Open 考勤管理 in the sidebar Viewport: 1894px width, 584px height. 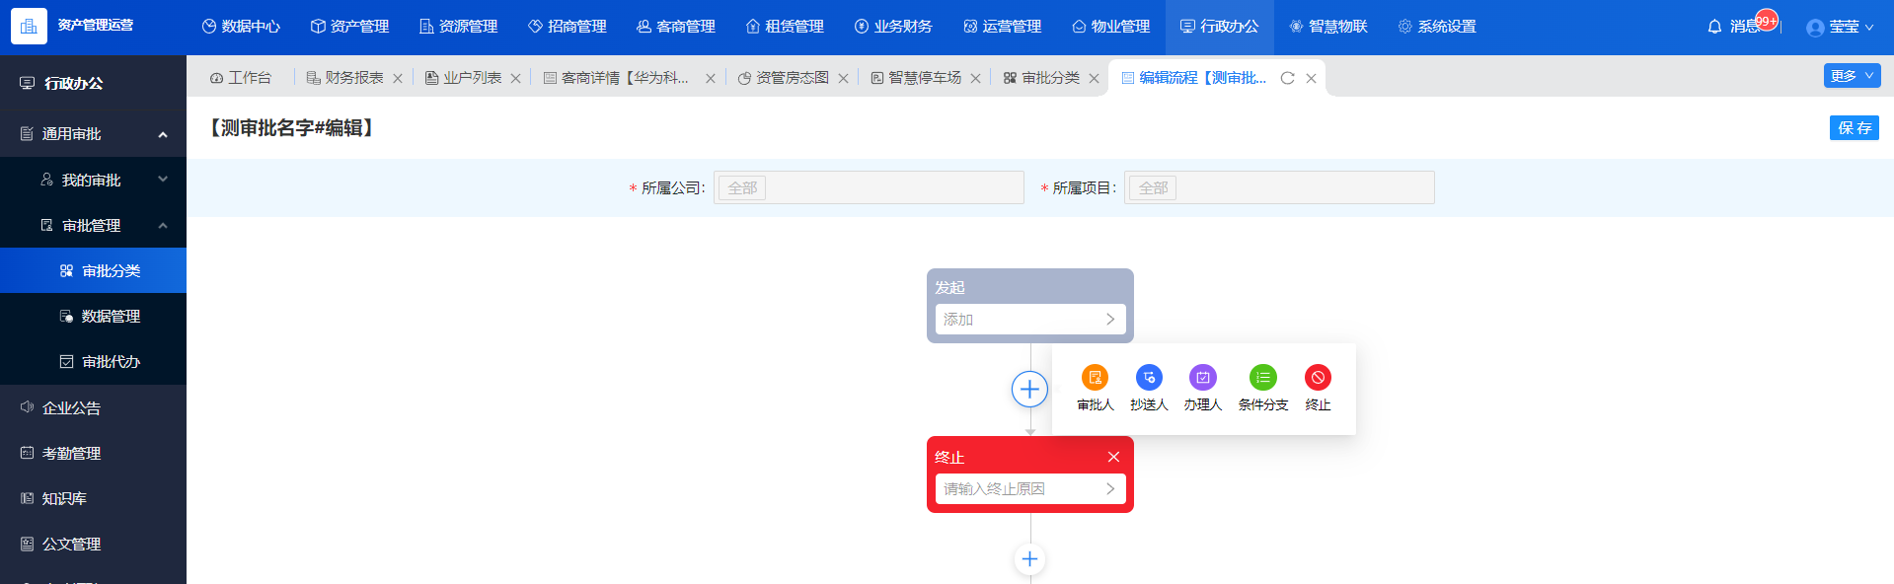(93, 453)
